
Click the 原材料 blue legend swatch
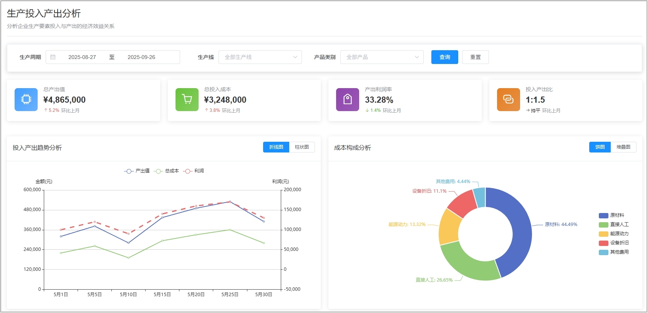[603, 216]
